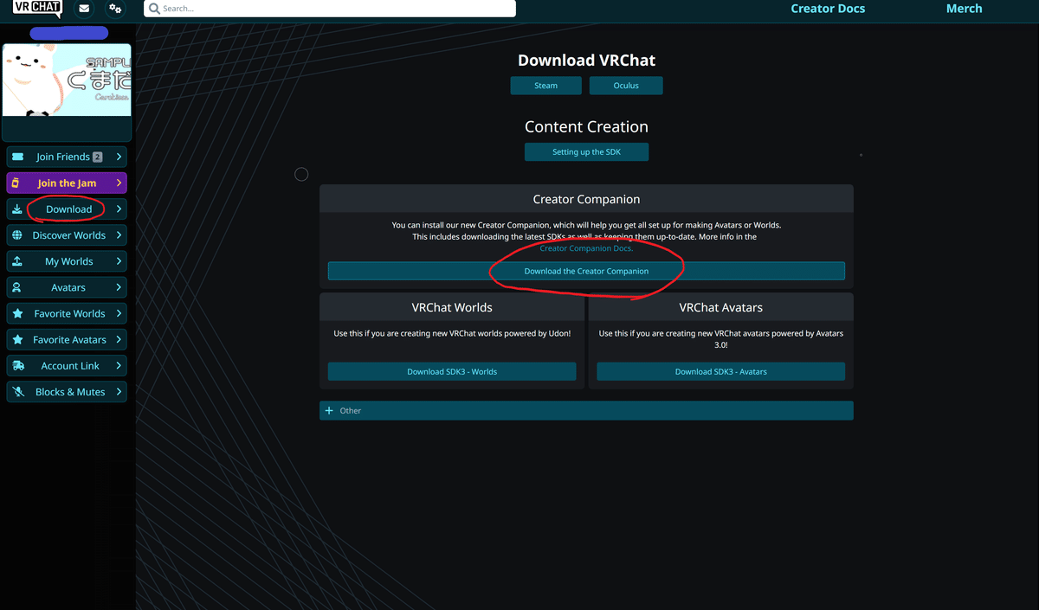Click the Account Link truck icon
The height and width of the screenshot is (610, 1039).
tap(17, 365)
